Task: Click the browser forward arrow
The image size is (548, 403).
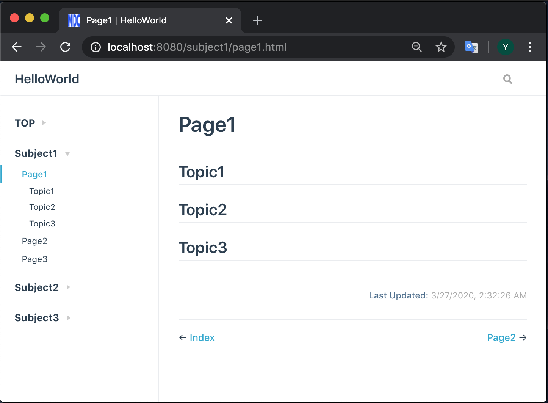Action: click(x=41, y=47)
